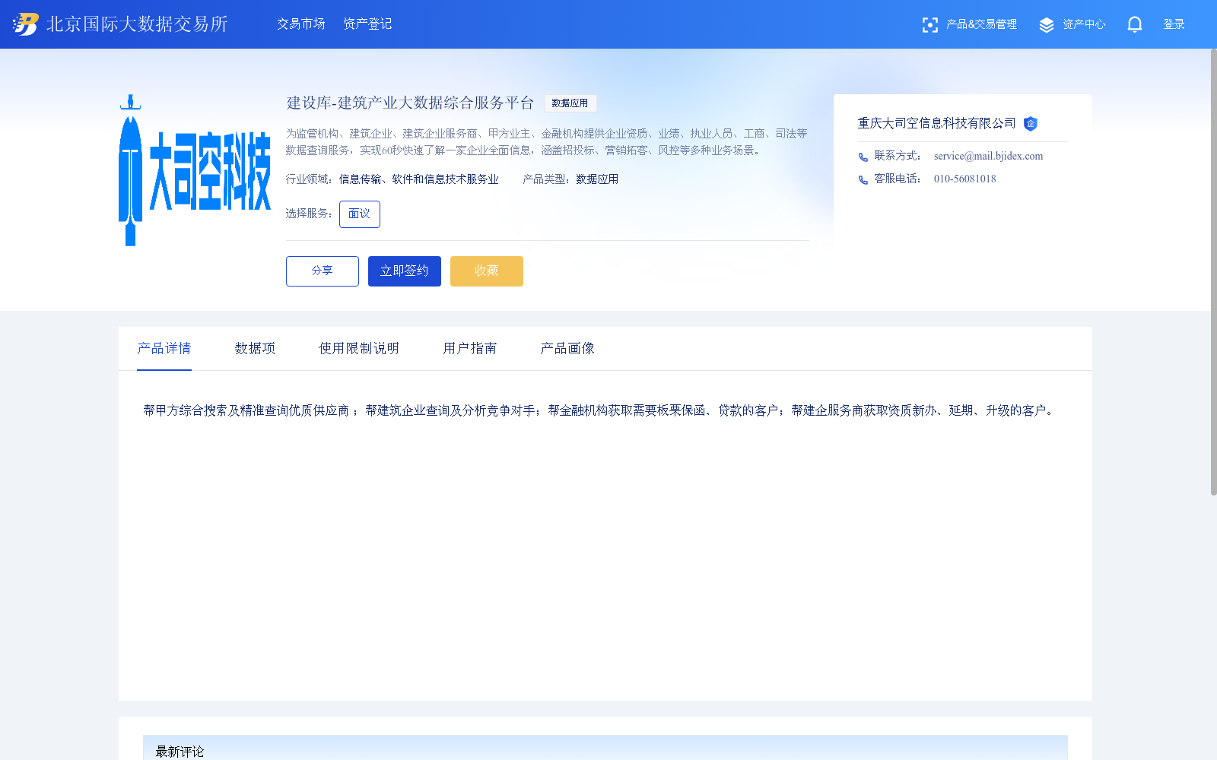Click the email service@mail.bjidex.com

click(988, 157)
